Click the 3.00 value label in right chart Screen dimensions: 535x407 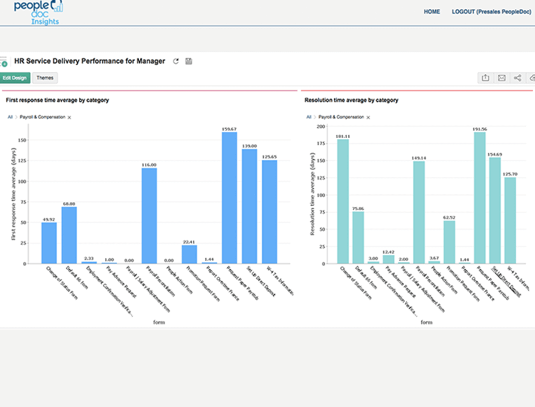373,258
